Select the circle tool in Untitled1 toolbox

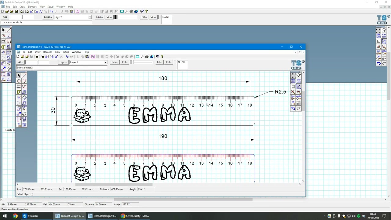pyautogui.click(x=3, y=36)
